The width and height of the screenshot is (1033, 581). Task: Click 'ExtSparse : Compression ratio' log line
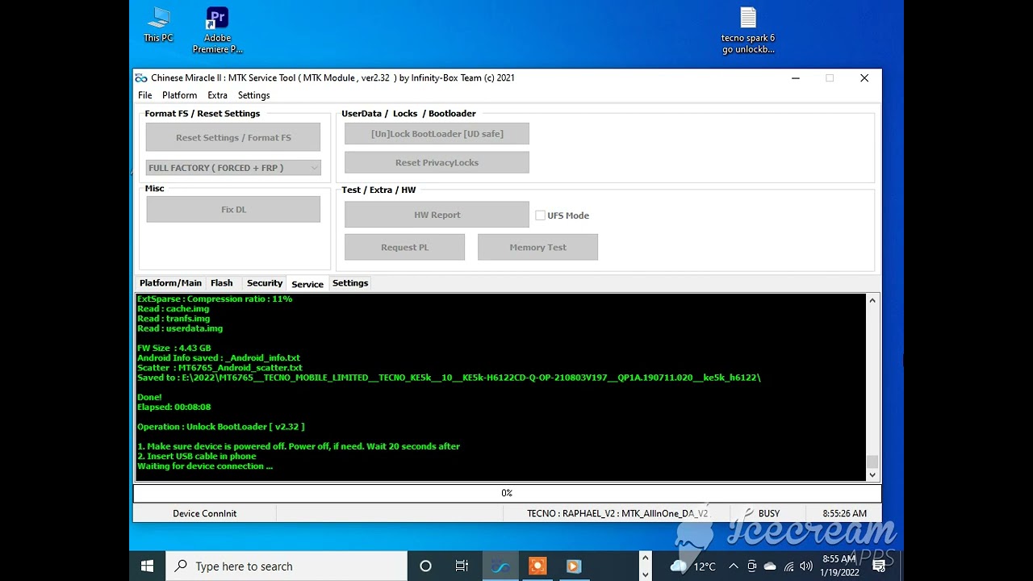click(x=215, y=299)
